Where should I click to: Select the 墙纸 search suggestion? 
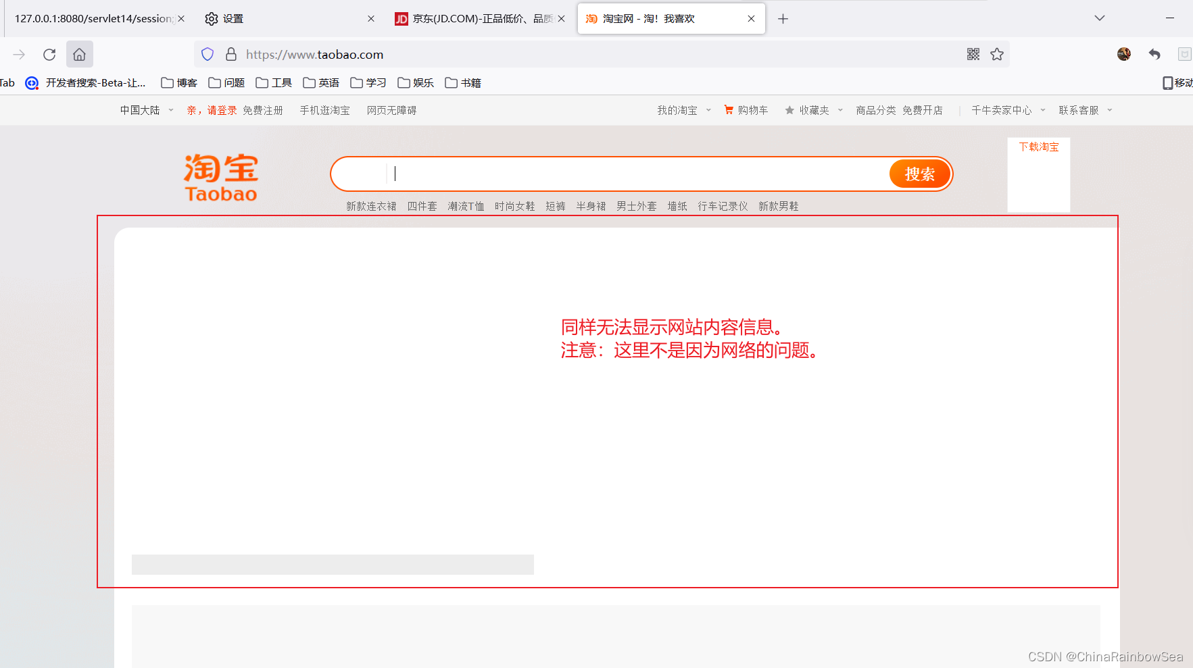(677, 206)
